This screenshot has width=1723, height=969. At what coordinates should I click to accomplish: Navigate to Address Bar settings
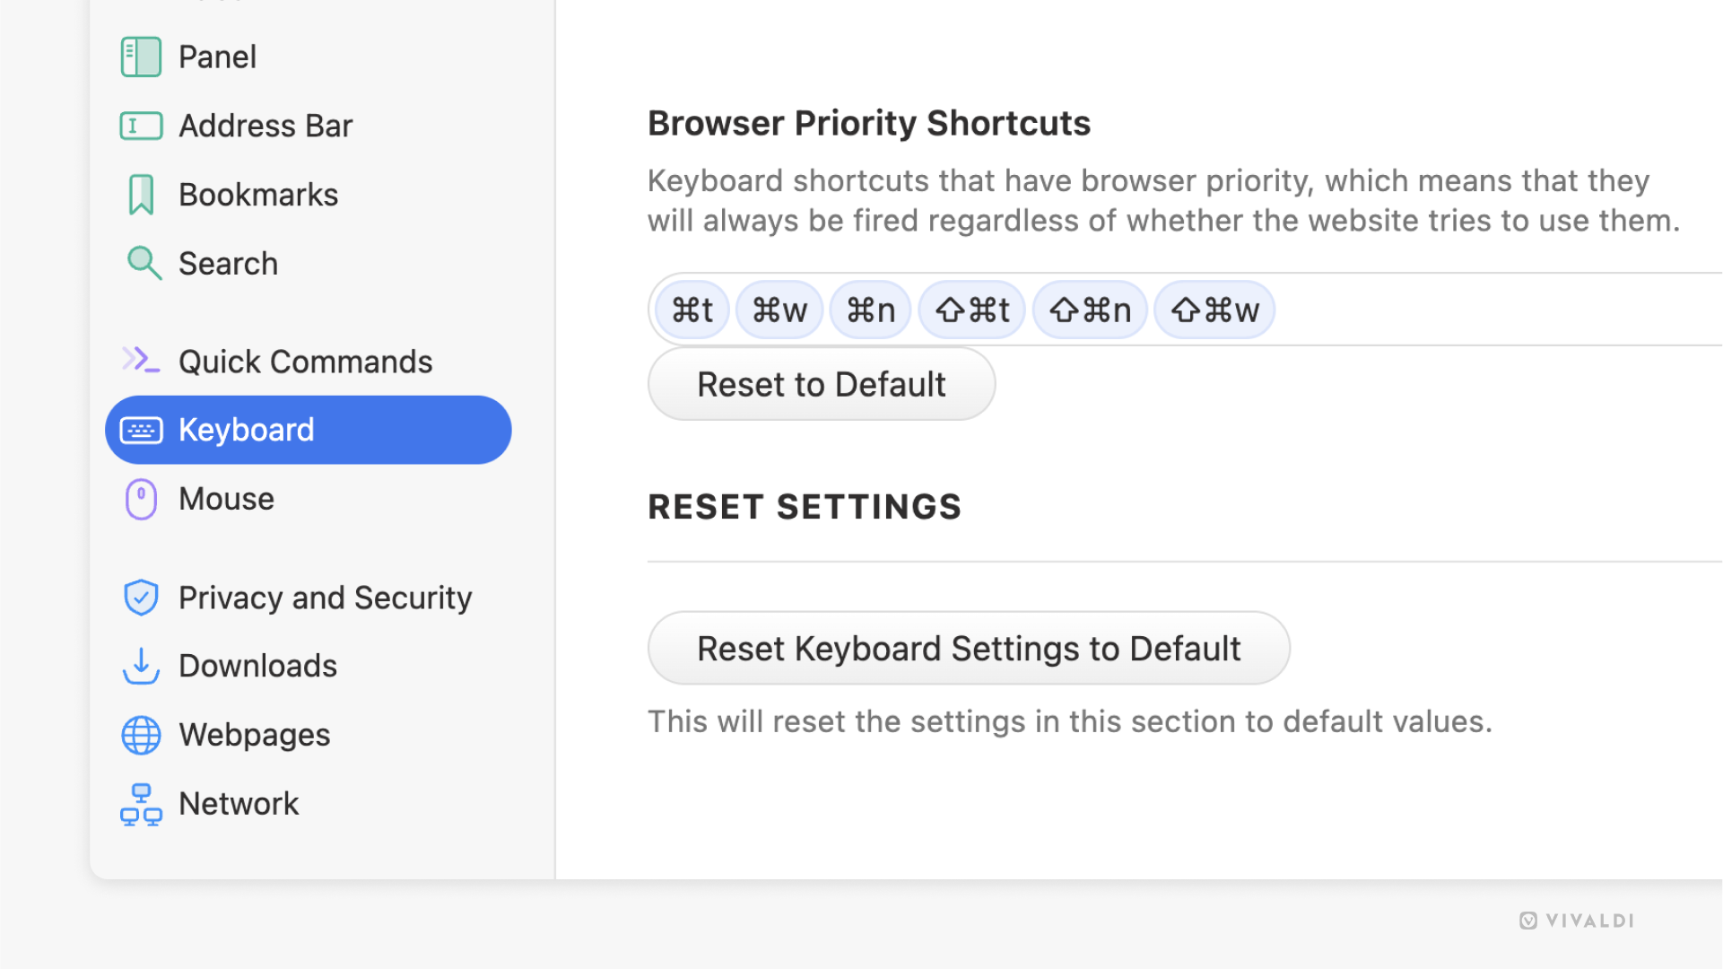click(x=265, y=124)
